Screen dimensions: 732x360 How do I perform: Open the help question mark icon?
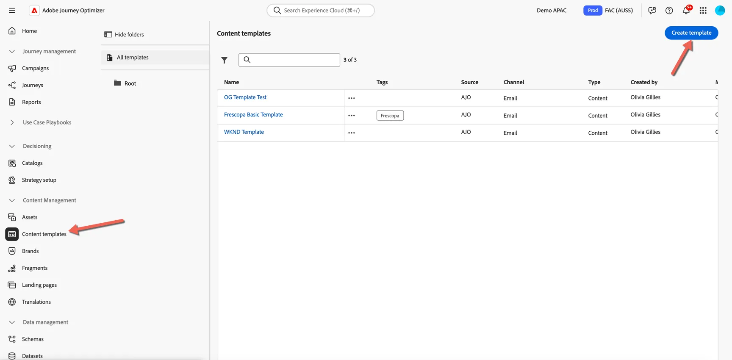[x=669, y=11]
